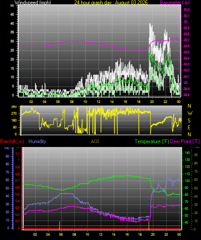
Task: Select the "29.7" barometer axis value
Action: [x=186, y=40]
